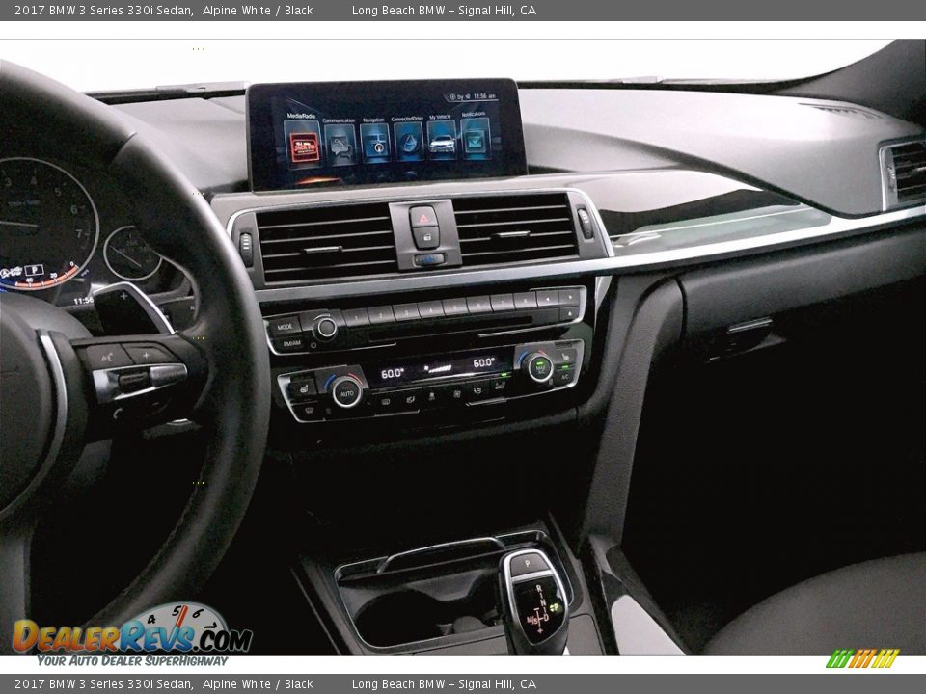
Task: Select the Communication tile on iDrive screen
Action: [x=339, y=145]
